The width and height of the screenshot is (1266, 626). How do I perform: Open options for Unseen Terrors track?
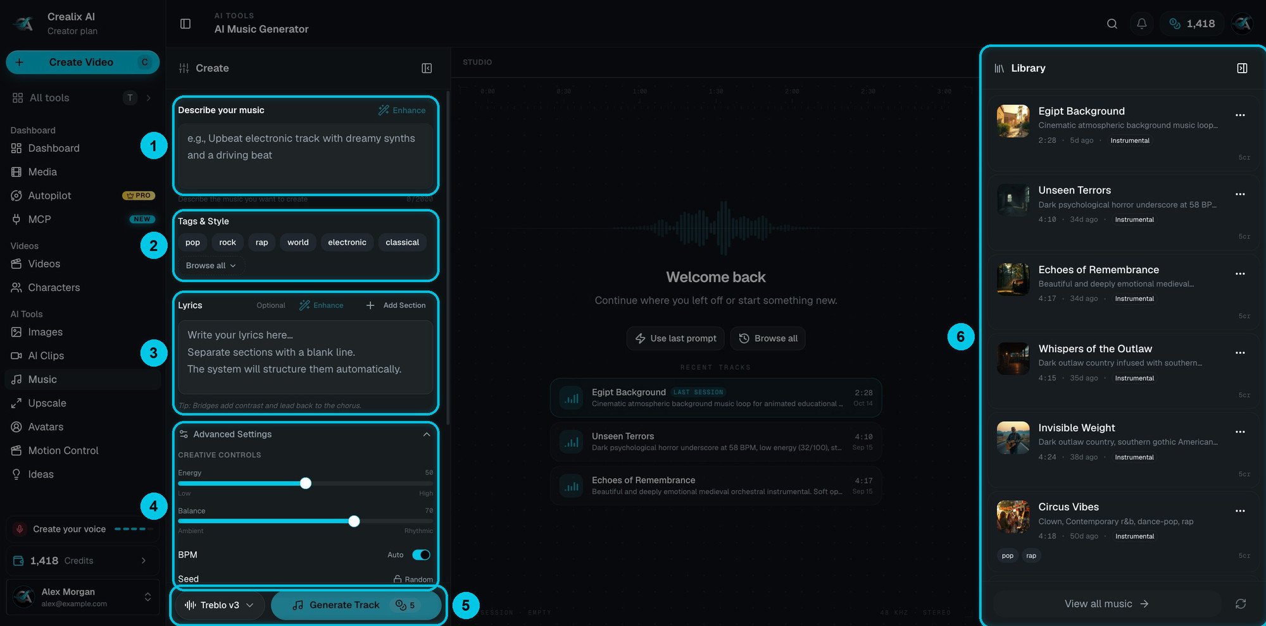coord(1240,194)
